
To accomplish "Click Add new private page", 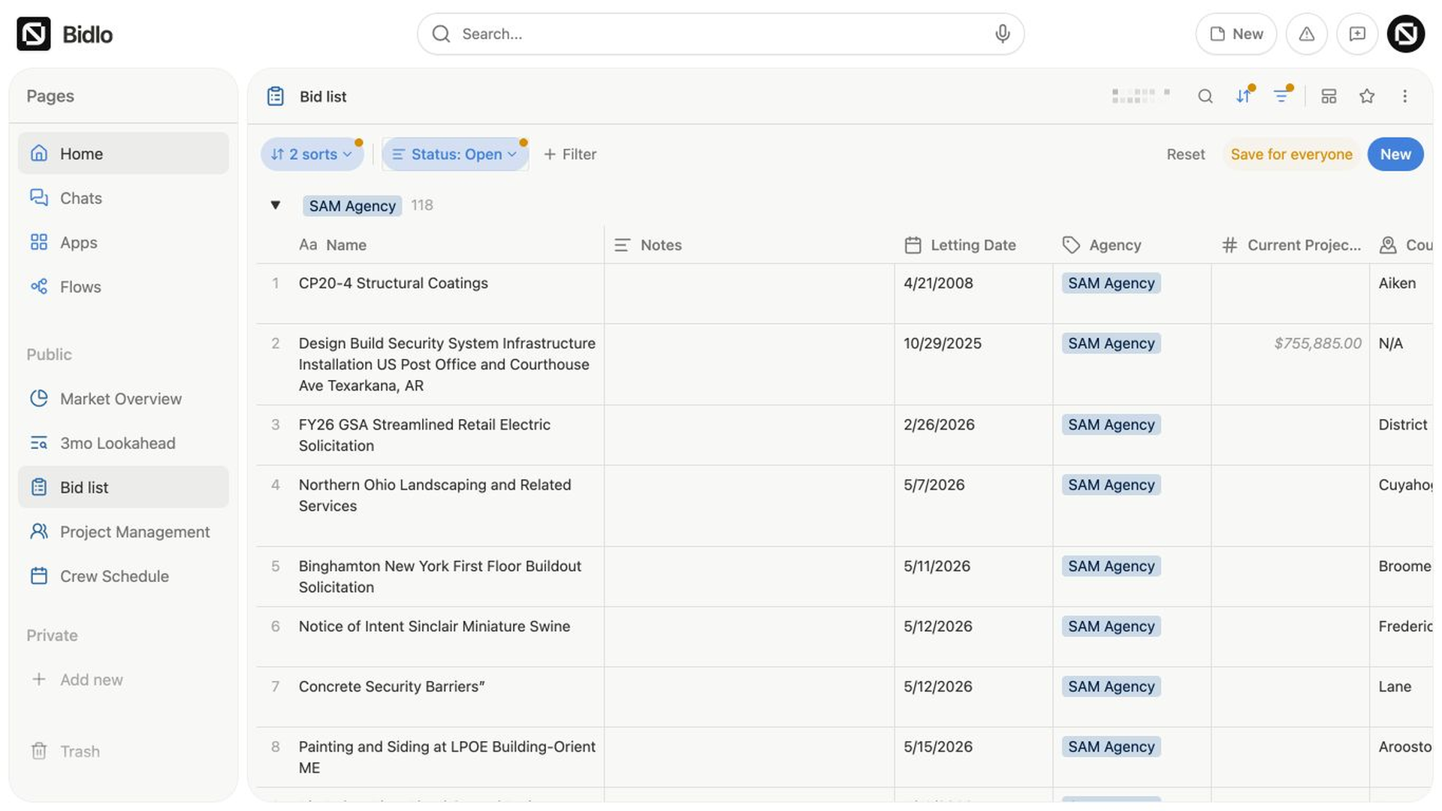I will 123,679.
